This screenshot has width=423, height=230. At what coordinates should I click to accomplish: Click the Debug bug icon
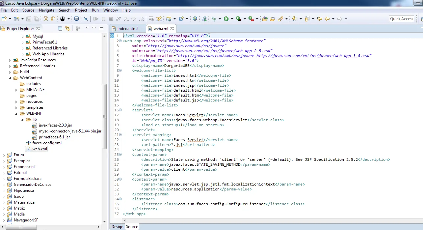point(214,19)
